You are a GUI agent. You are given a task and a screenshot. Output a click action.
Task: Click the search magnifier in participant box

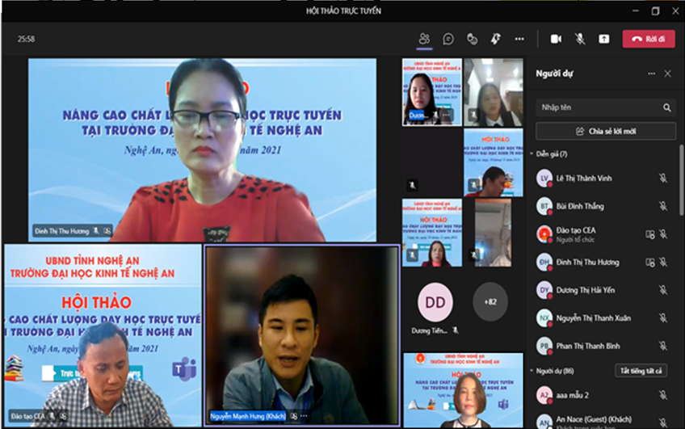(666, 107)
